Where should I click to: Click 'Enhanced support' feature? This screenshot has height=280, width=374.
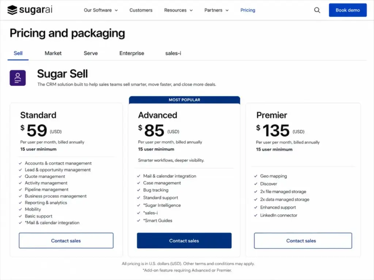(x=278, y=207)
